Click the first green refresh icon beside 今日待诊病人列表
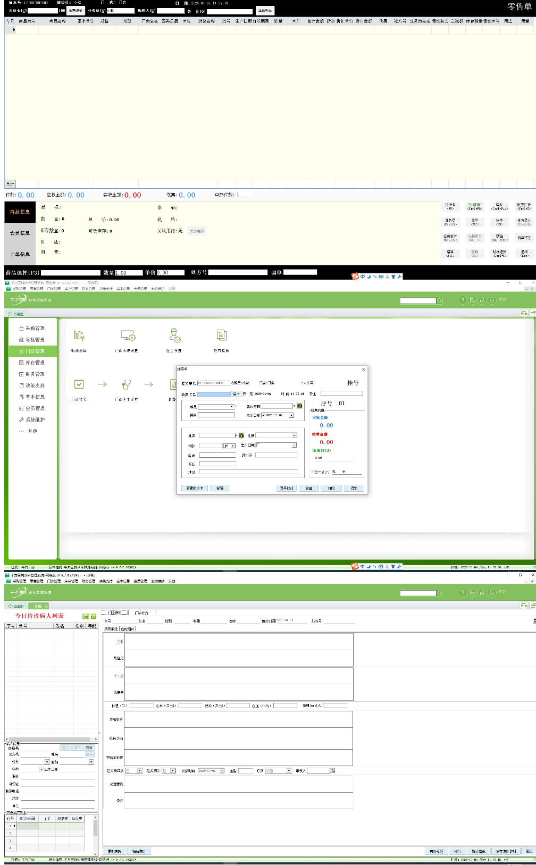This screenshot has height=865, width=536. point(86,616)
